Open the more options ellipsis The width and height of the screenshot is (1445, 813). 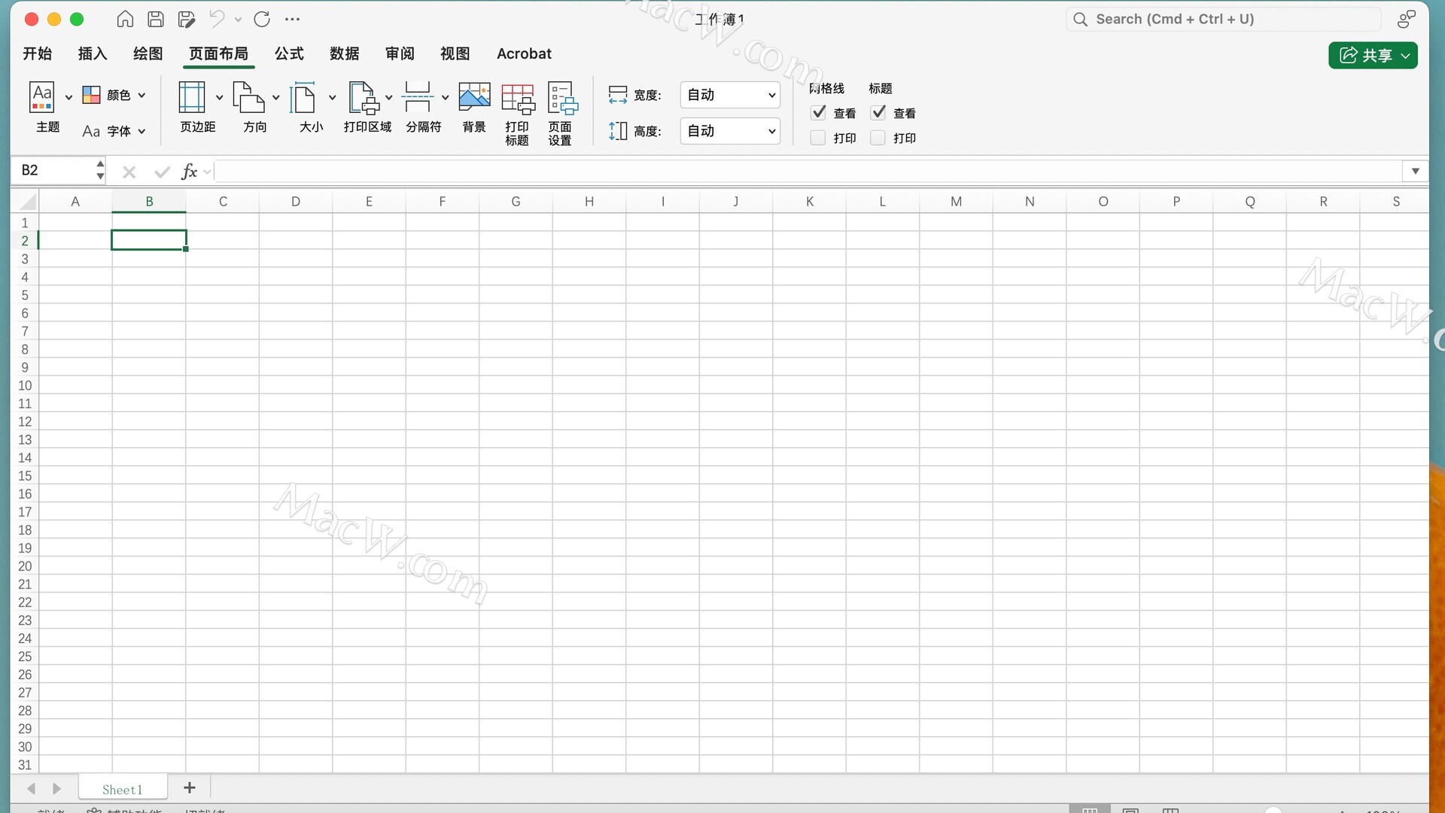point(293,19)
